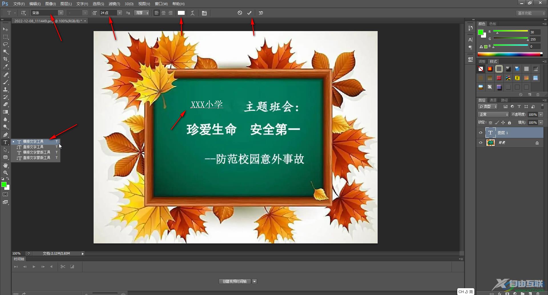The width and height of the screenshot is (548, 295).
Task: Select the Clone Stamp tool
Action: (5, 89)
